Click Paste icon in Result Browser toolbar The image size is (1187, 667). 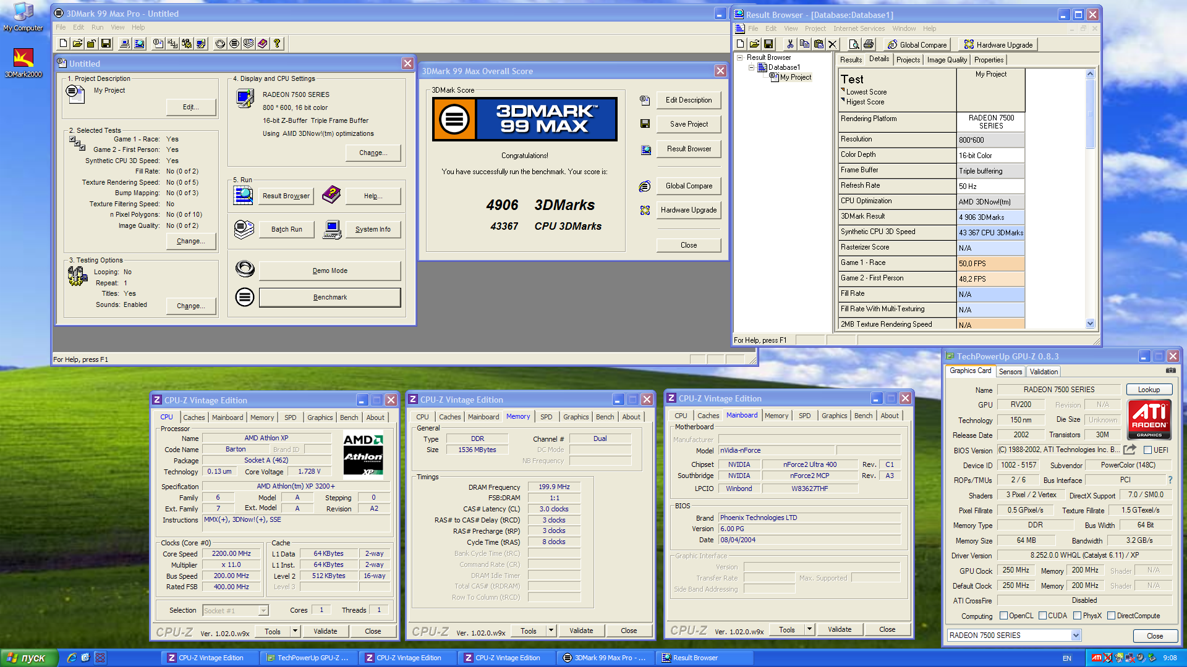pos(819,44)
